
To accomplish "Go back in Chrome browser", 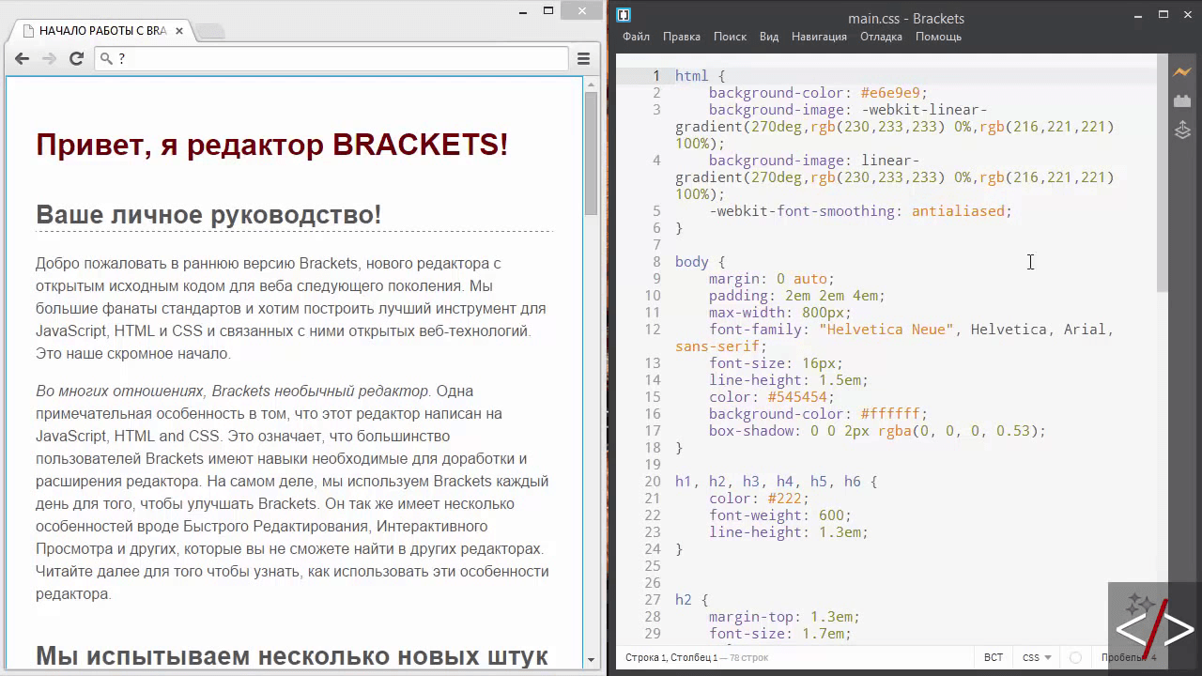I will 22,58.
